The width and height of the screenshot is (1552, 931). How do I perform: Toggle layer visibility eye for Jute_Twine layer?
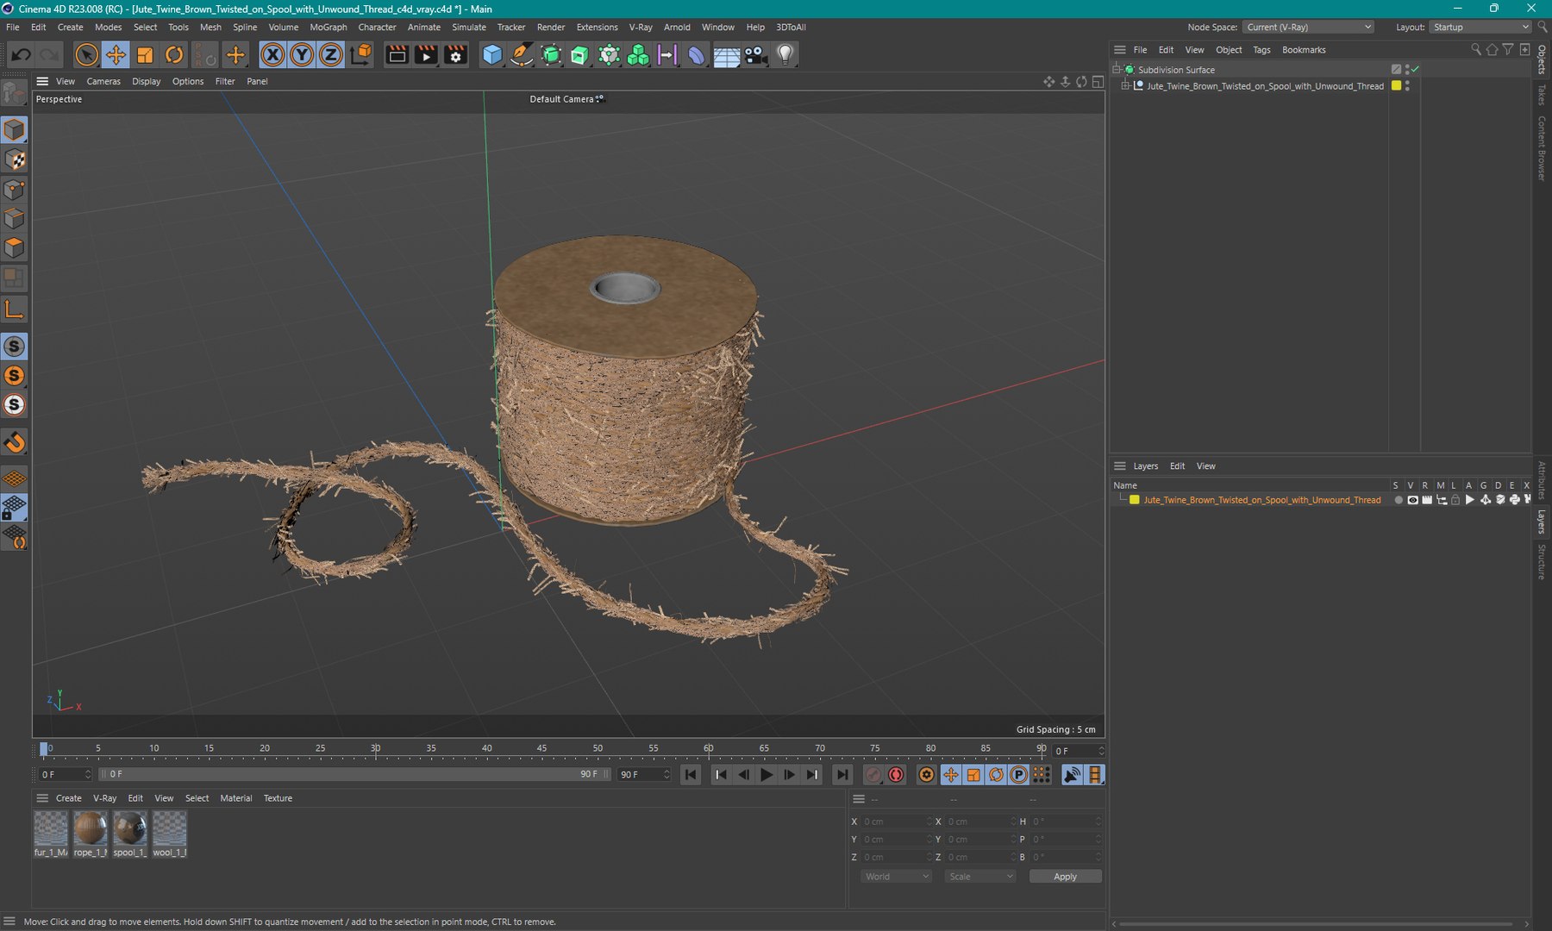(x=1412, y=500)
